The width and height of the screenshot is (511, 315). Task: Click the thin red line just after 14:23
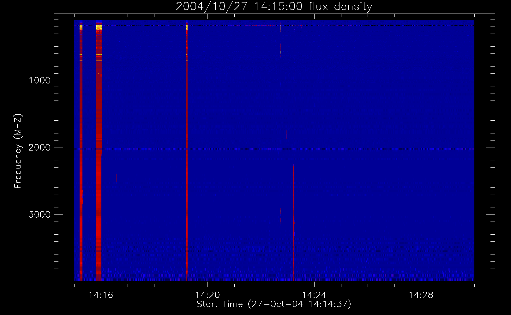(294, 151)
